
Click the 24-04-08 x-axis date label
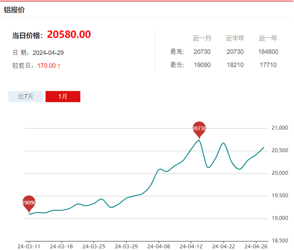pos(158,246)
